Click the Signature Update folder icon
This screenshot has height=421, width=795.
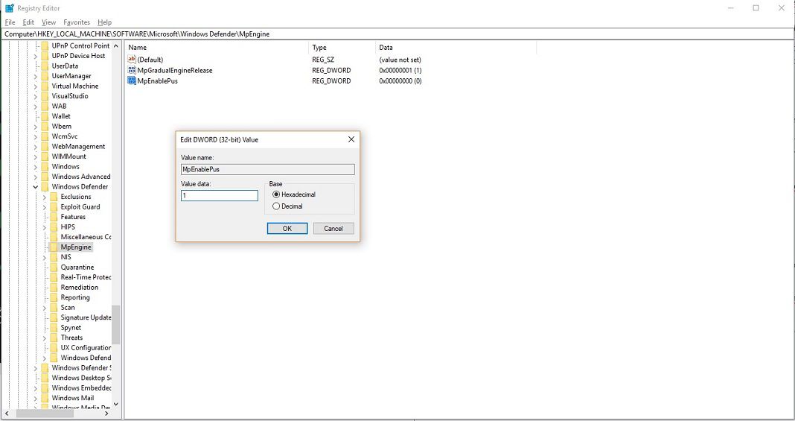pos(54,317)
